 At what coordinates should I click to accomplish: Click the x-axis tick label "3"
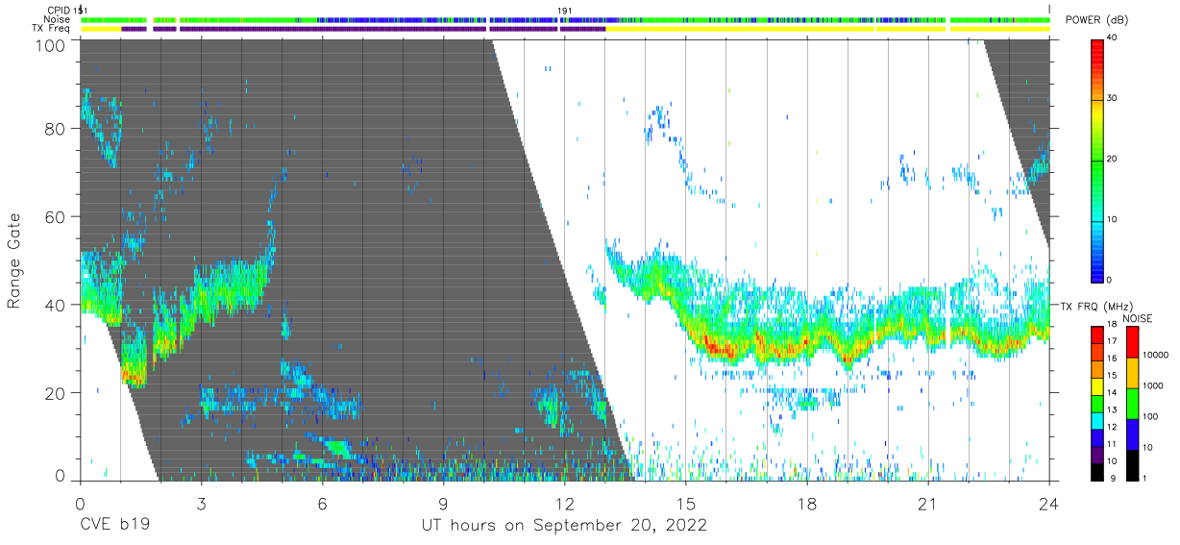click(201, 505)
